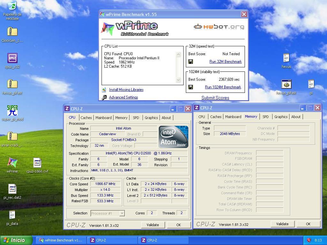
Task: Click the Intel Atom inside logo
Action: pos(173,137)
